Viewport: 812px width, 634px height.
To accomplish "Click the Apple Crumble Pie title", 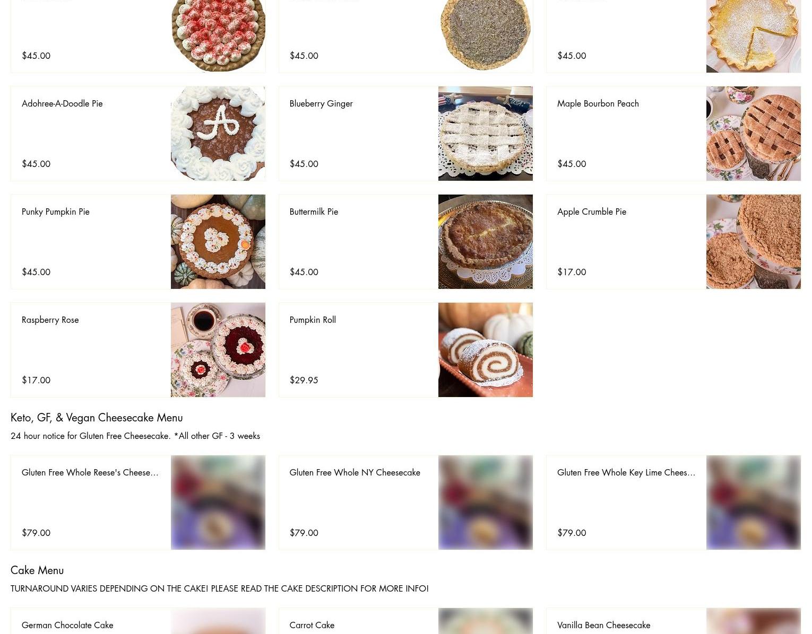I will pyautogui.click(x=592, y=212).
